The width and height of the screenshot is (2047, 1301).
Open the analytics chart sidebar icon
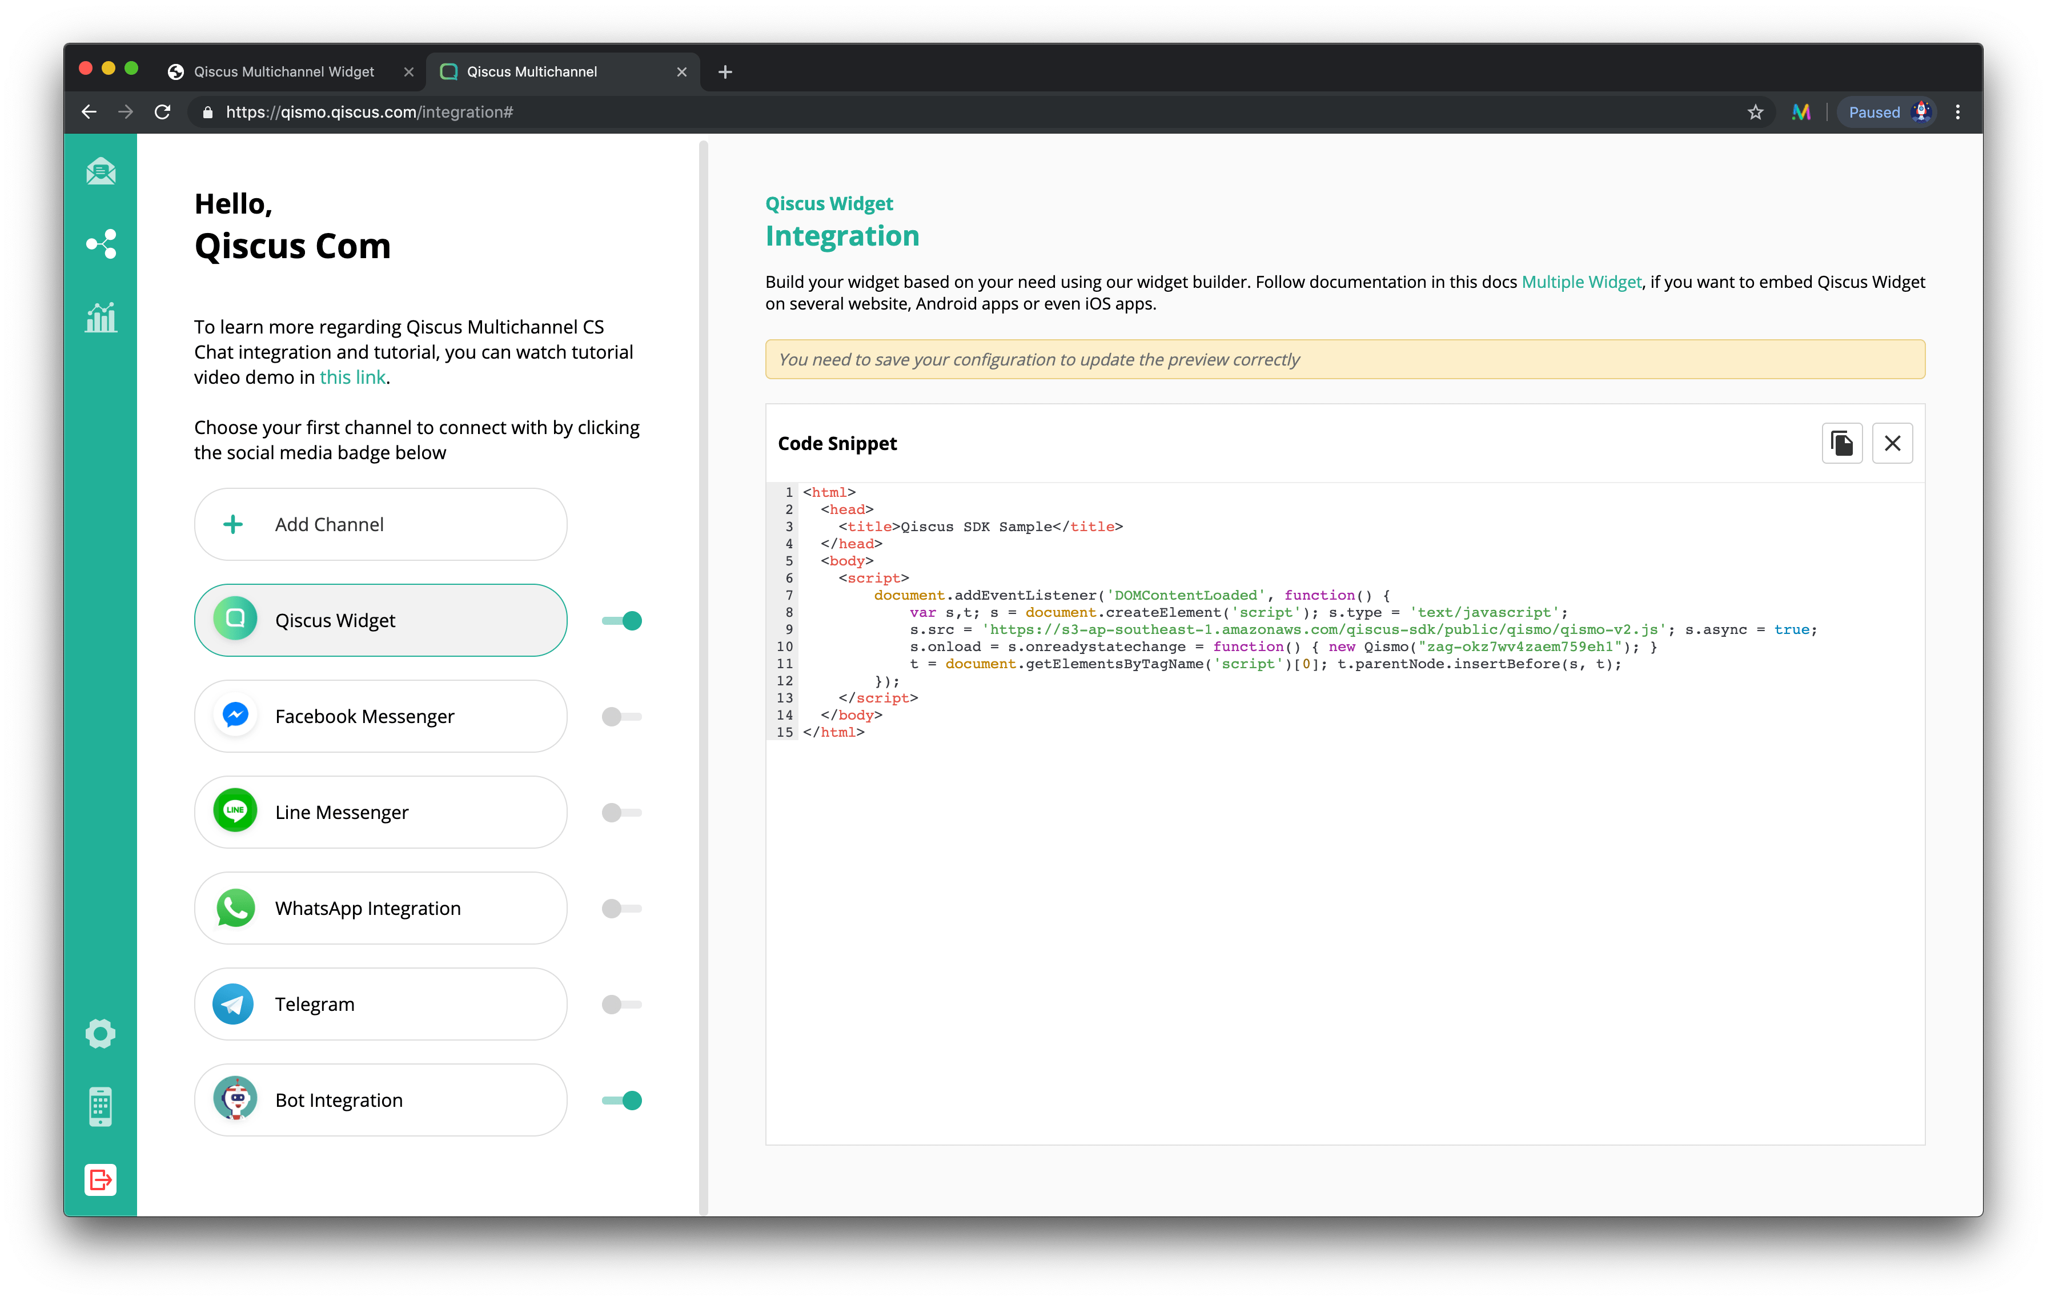coord(101,318)
